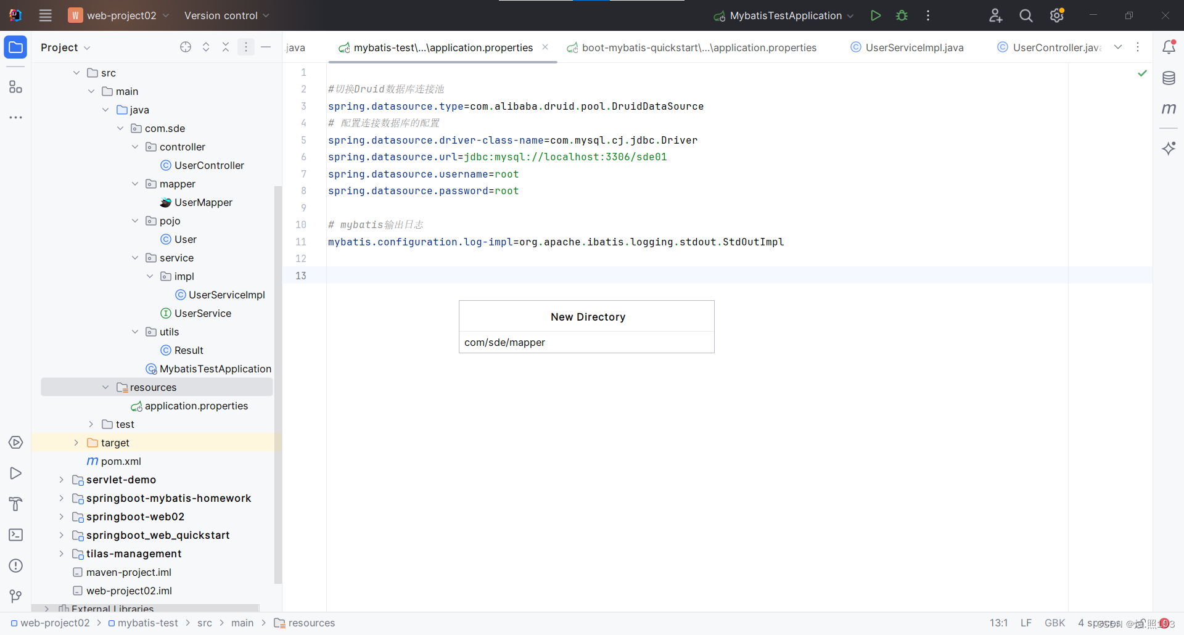The width and height of the screenshot is (1184, 635).
Task: Open editor tab options menu
Action: click(x=1138, y=47)
